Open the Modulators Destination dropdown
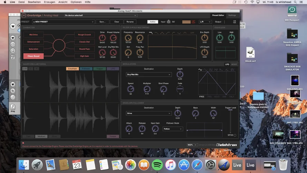The width and height of the screenshot is (307, 173). pyautogui.click(x=149, y=74)
